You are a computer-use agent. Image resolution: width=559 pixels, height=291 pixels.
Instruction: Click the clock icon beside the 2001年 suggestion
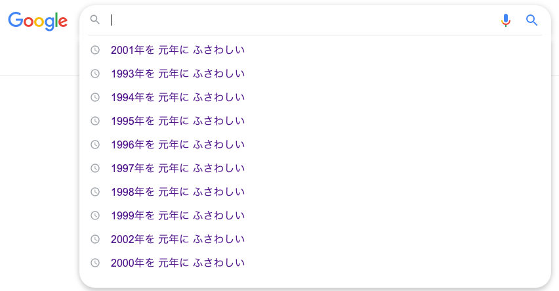(x=95, y=50)
